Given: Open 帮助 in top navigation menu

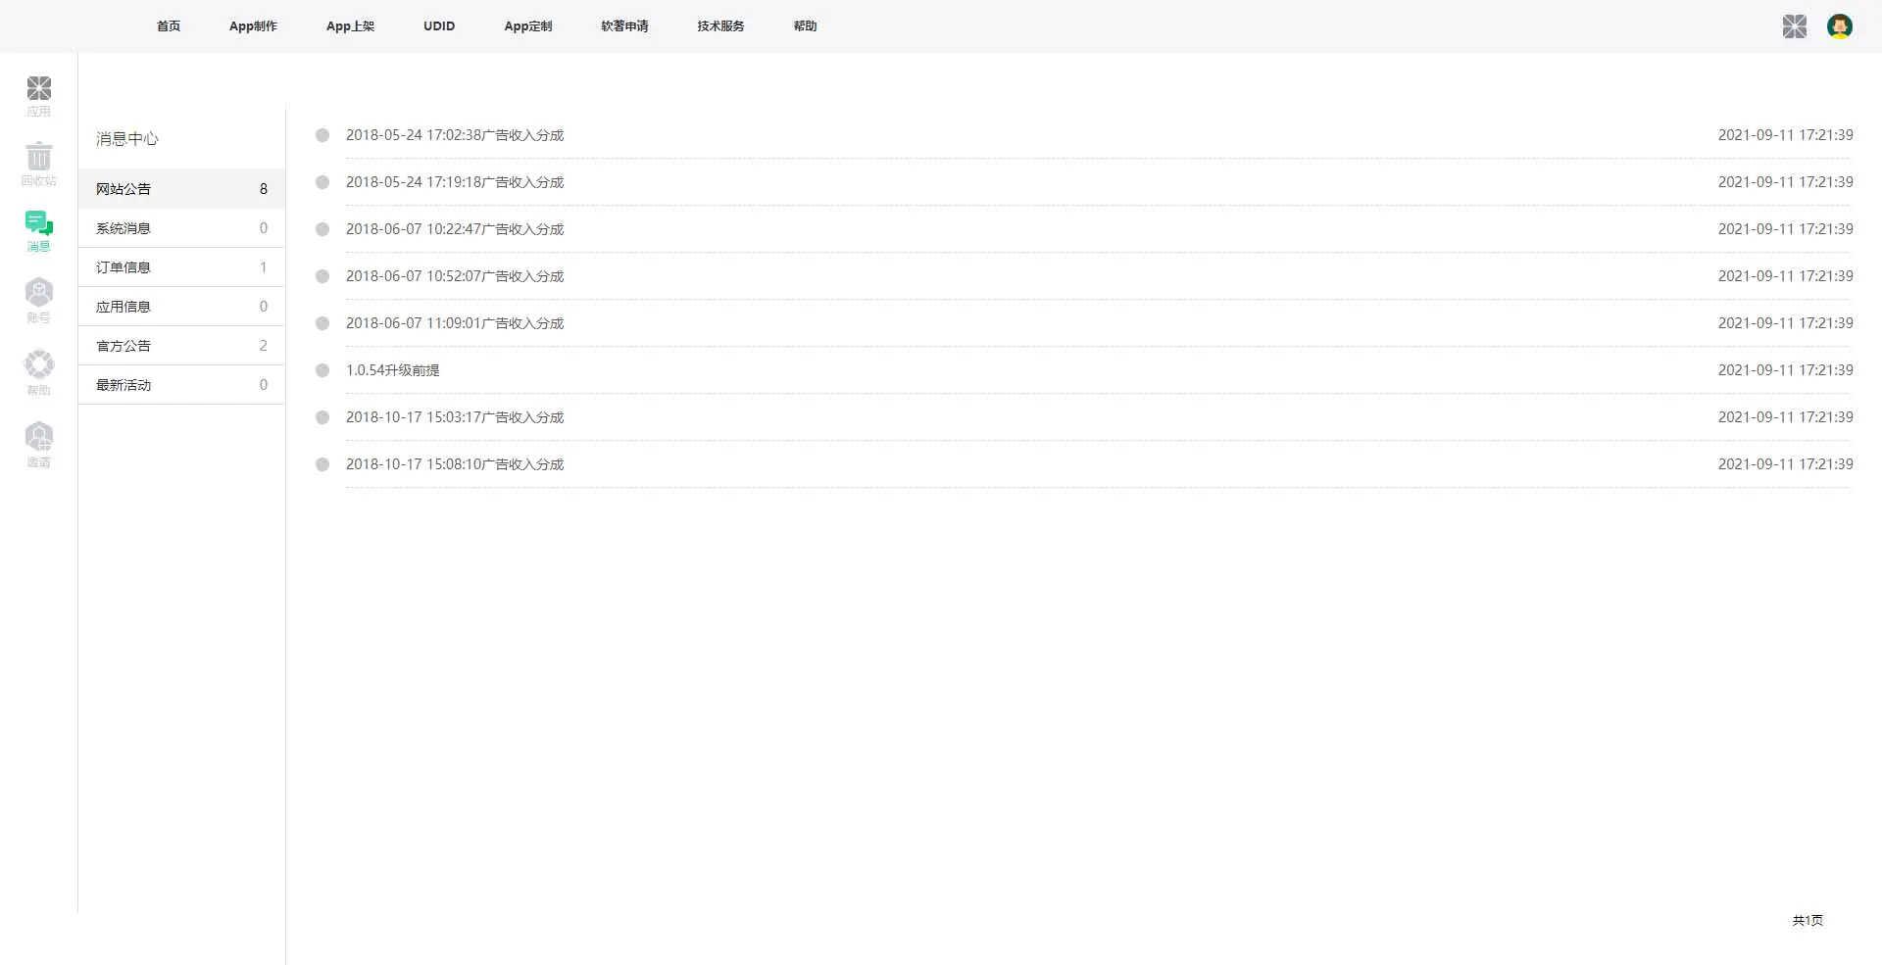Looking at the screenshot, I should point(805,26).
